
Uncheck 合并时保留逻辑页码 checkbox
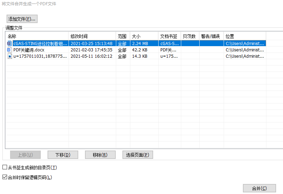click(x=5, y=177)
